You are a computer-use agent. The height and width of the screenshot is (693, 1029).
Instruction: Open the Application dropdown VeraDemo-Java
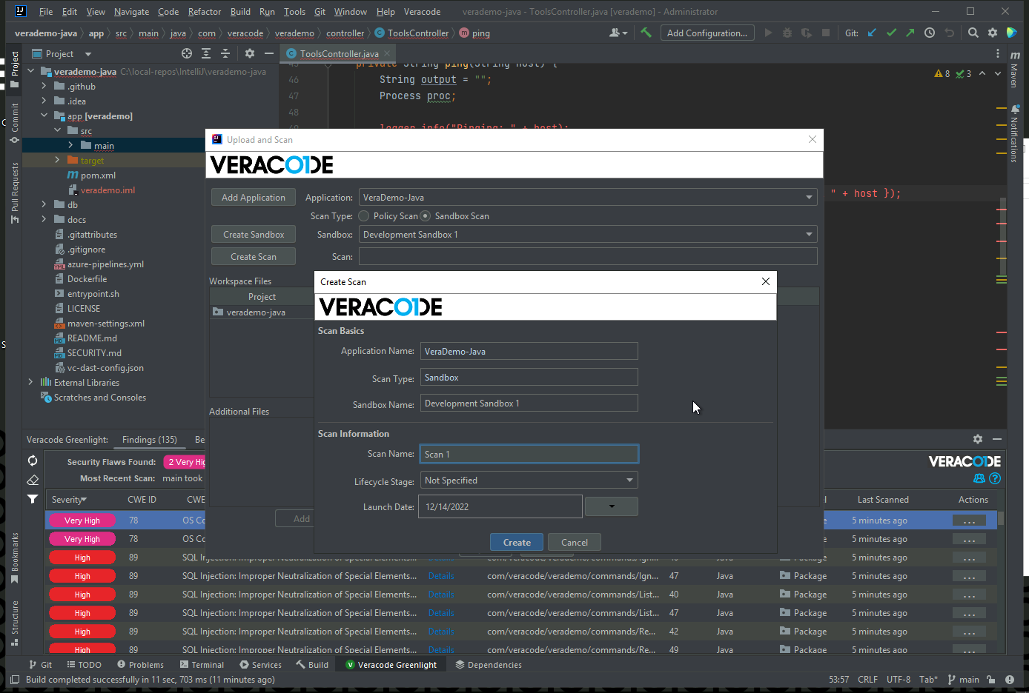[x=588, y=198]
